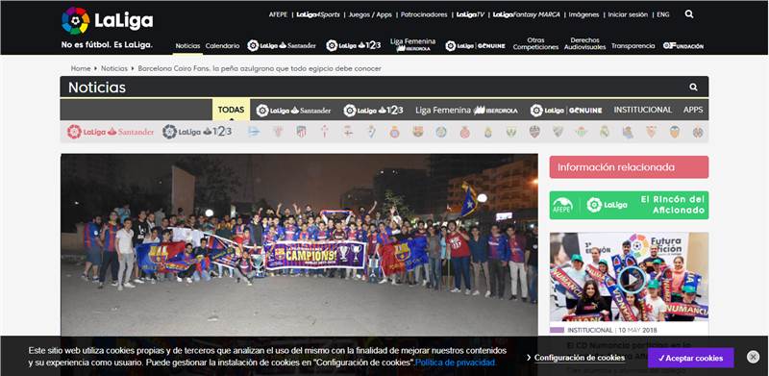The height and width of the screenshot is (376, 769).
Task: Pick the Málaga CF crest
Action: [558, 132]
